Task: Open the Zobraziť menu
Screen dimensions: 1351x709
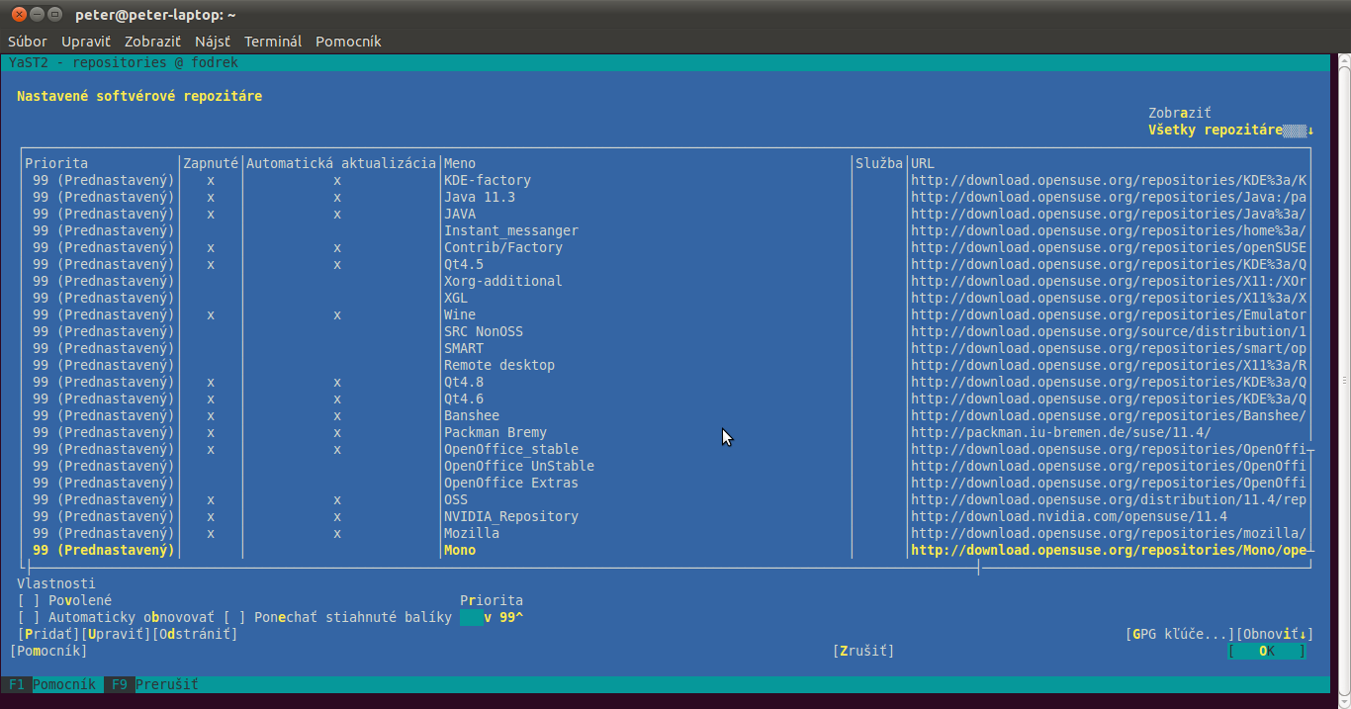Action: [x=152, y=42]
